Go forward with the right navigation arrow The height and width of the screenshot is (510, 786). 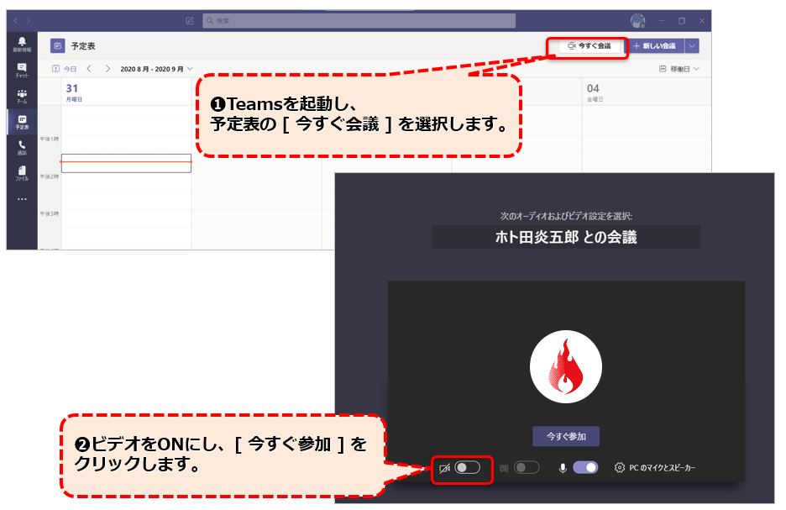pyautogui.click(x=29, y=20)
